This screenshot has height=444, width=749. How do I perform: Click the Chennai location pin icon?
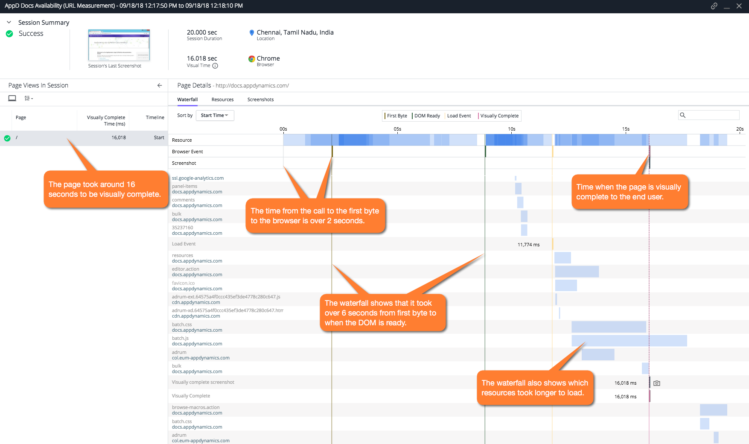click(x=252, y=33)
